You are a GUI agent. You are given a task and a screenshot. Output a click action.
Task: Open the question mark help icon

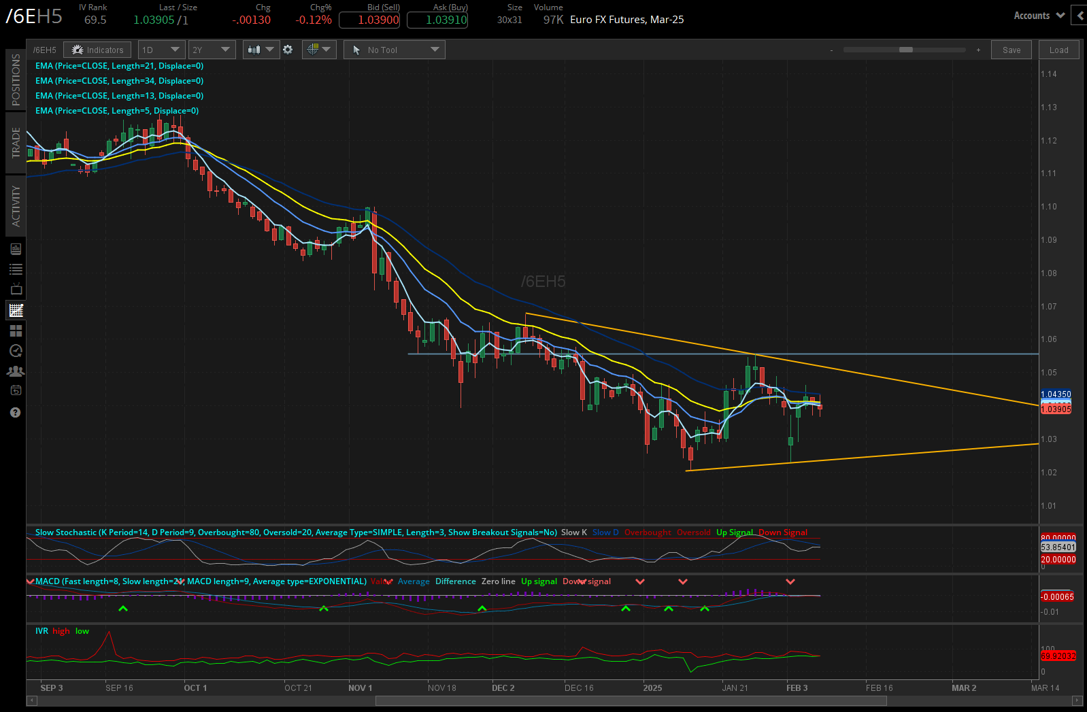click(16, 412)
